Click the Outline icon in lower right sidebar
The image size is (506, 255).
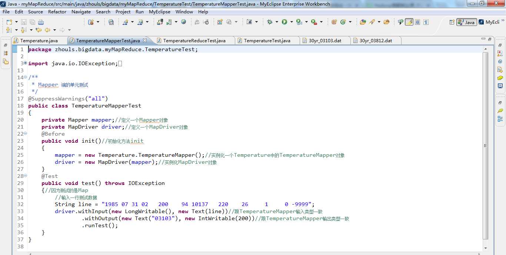500,119
